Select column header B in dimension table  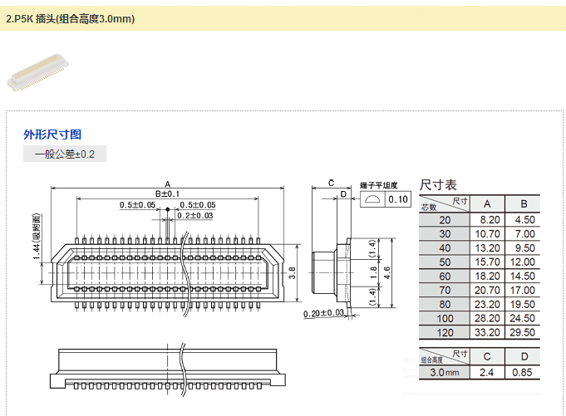point(523,204)
